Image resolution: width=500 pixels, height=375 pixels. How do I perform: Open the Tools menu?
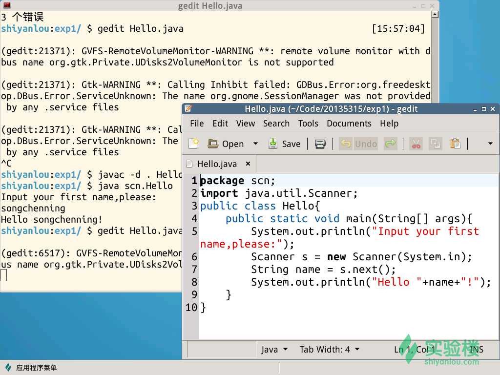coord(308,124)
